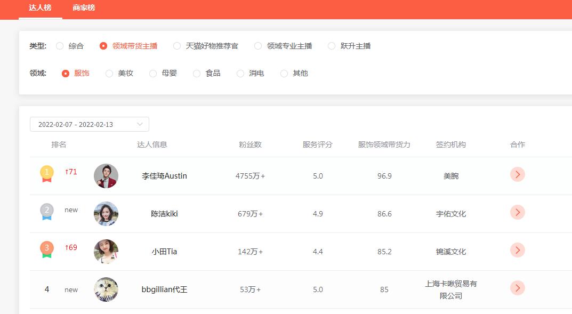Image resolution: width=572 pixels, height=314 pixels.
Task: Open the 2022-02-07 - 2022-02-13 date dropdown
Action: point(90,124)
